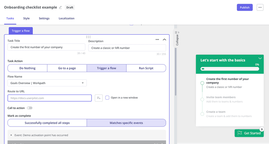The height and width of the screenshot is (144, 269).
Task: Click the circle marker for Create a team
Action: 202,114
